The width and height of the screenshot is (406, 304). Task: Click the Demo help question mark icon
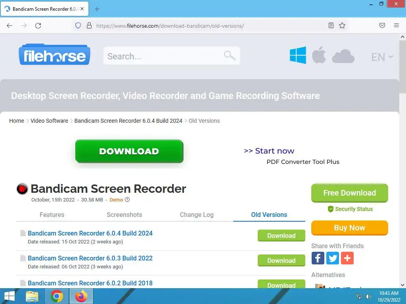coord(127,199)
